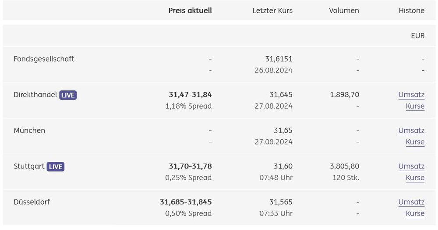The height and width of the screenshot is (230, 438).
Task: Click the Preis aktuell column header
Action: [x=190, y=10]
